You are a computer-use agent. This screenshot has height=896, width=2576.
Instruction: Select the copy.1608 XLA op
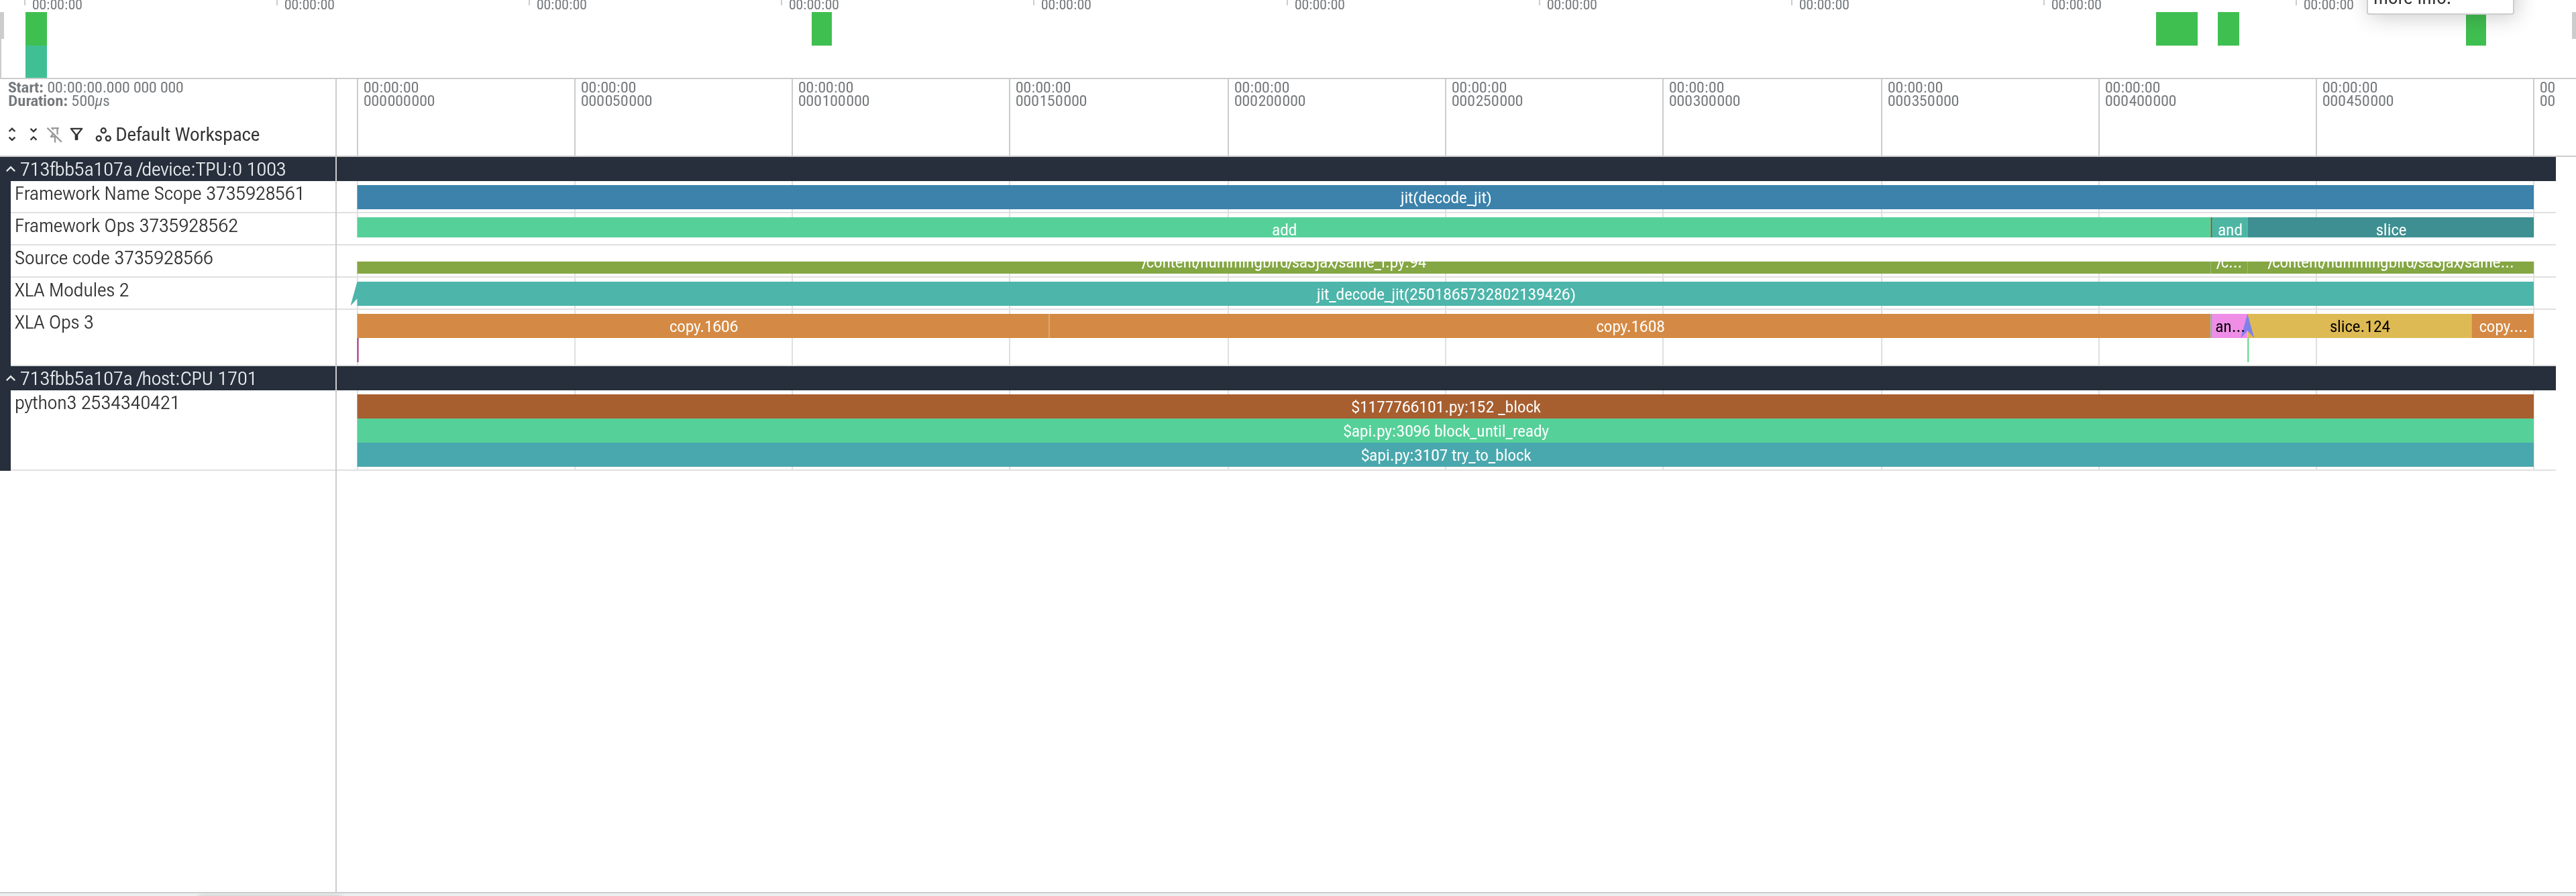[x=1629, y=326]
